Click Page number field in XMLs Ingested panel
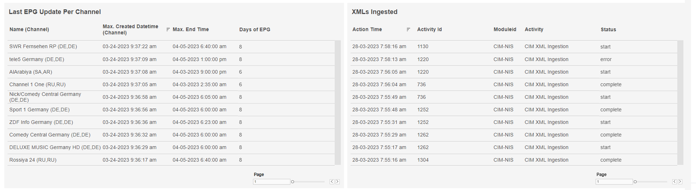Viewport: 696px width, 190px height. pyautogui.click(x=614, y=182)
